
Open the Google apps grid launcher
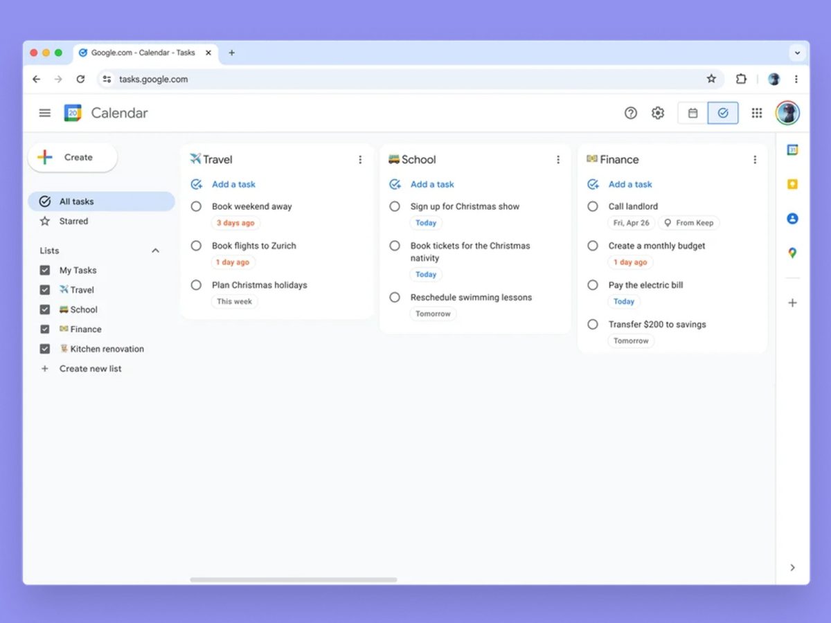pos(757,113)
